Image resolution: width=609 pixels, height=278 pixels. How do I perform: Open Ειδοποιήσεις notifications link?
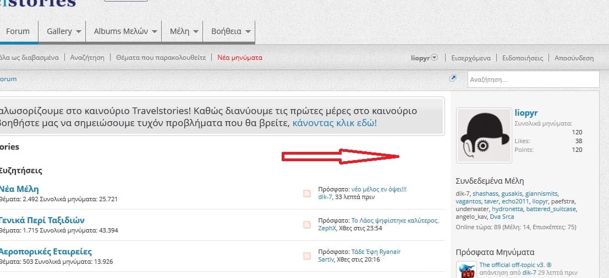tap(523, 58)
